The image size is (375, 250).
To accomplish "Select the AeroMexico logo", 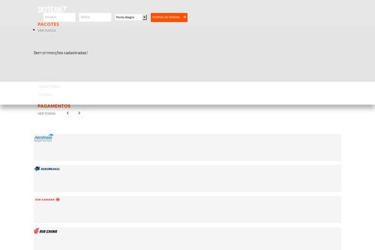I will click(47, 169).
